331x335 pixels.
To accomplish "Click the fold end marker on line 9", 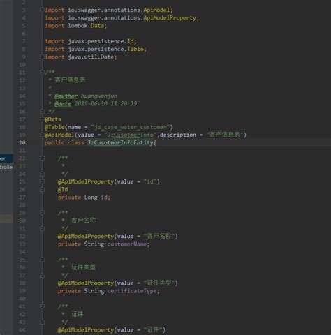I will [x=42, y=57].
